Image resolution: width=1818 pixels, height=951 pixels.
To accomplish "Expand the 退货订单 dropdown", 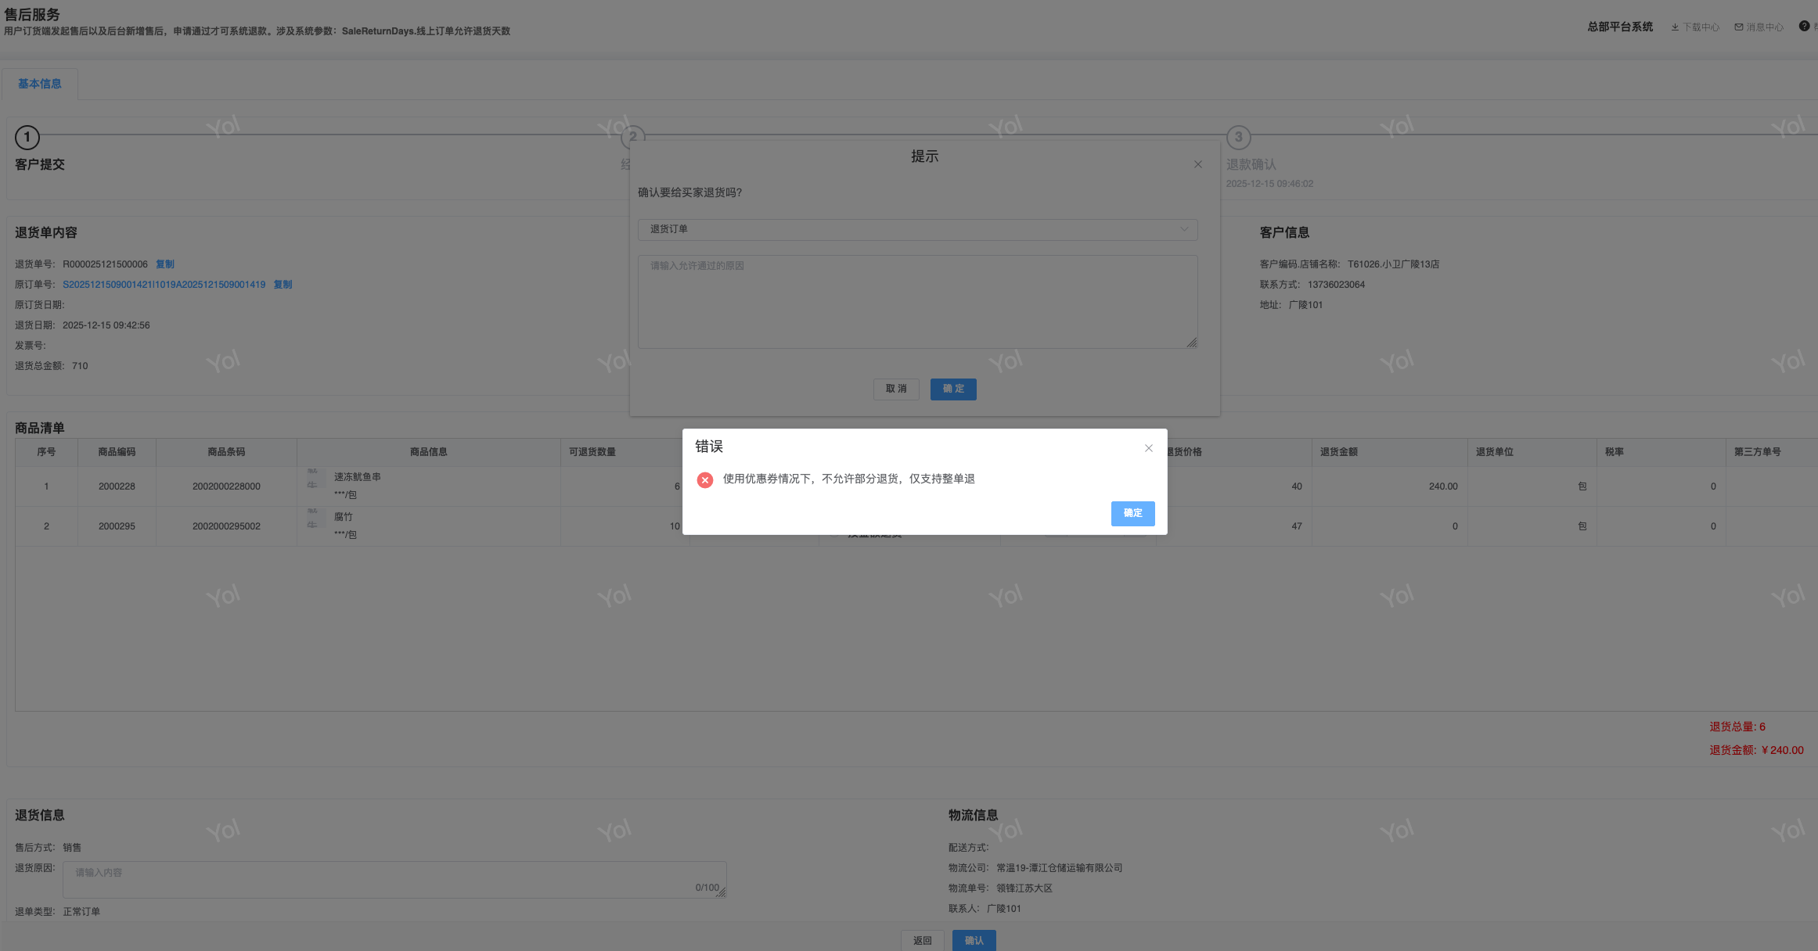I will click(917, 229).
